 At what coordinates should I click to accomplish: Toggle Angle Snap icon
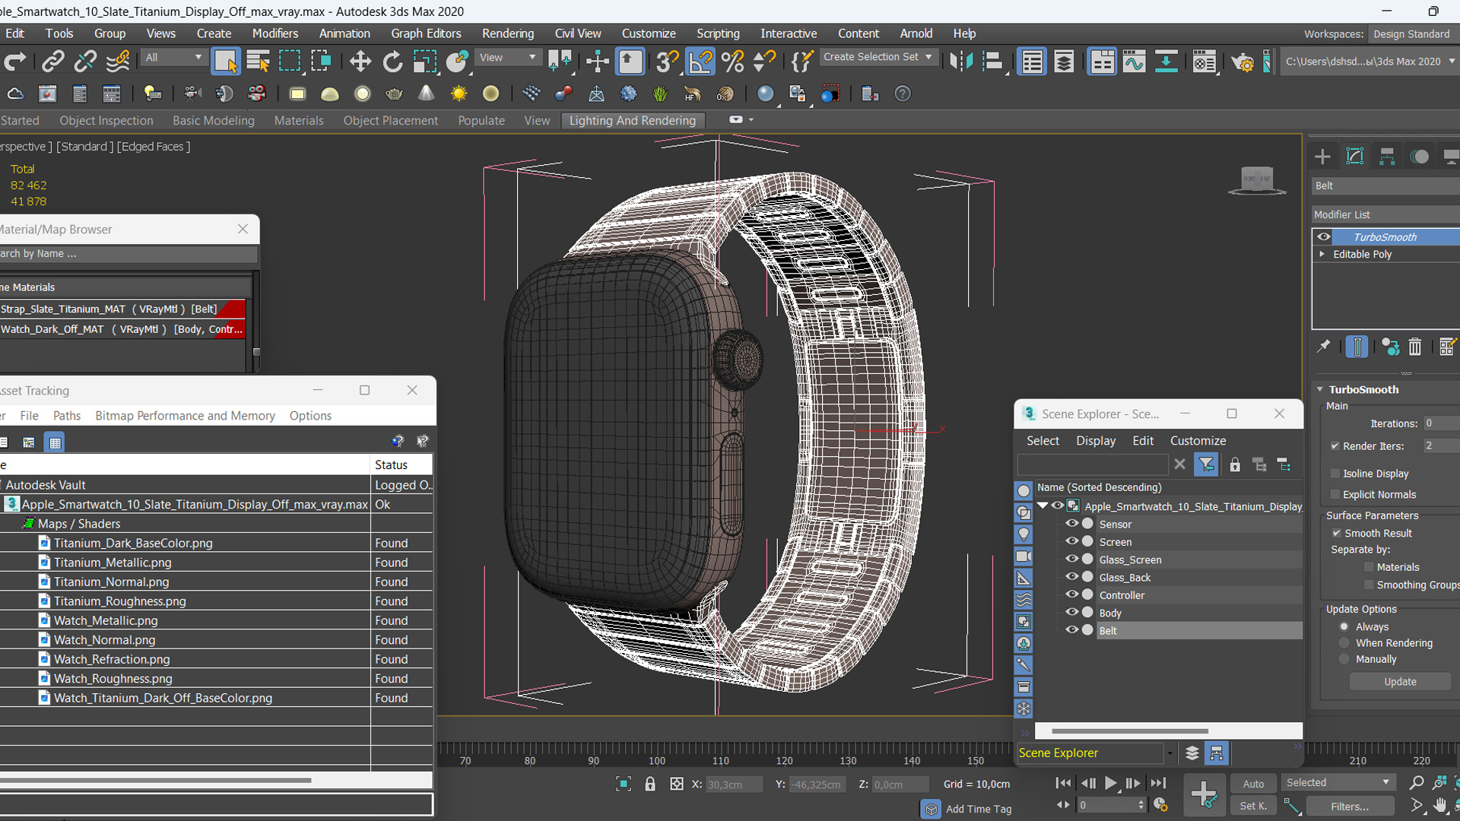700,62
